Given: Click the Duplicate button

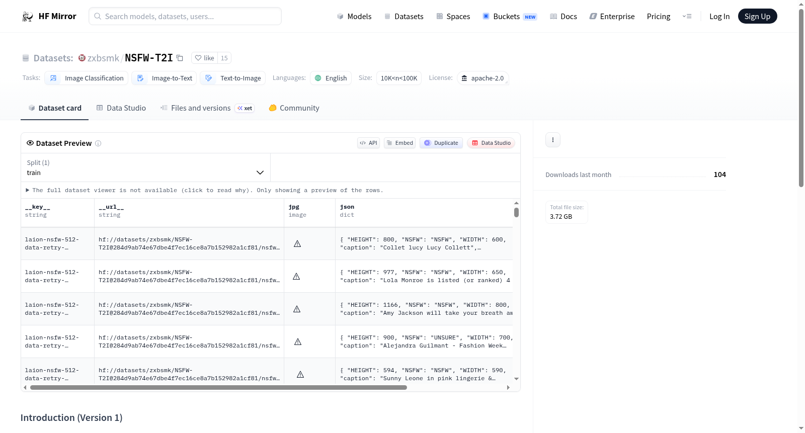Looking at the screenshot, I should click(x=441, y=143).
